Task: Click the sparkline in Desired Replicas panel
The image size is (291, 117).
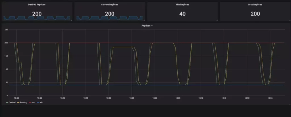Action: coord(37,18)
